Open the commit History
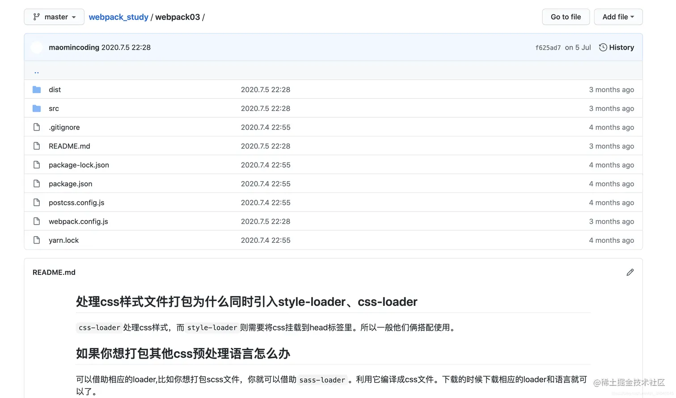This screenshot has height=398, width=676. 617,47
